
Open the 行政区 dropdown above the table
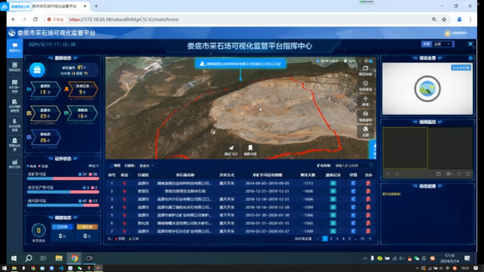(147, 165)
